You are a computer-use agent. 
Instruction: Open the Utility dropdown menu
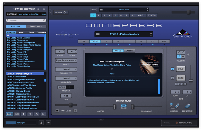pos(61,12)
